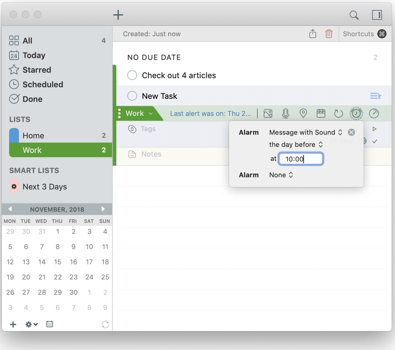Select the Work list in the sidebar
Screen dimensions: 395x350
point(61,150)
